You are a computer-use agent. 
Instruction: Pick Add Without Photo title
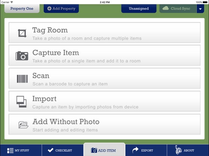(x=66, y=122)
